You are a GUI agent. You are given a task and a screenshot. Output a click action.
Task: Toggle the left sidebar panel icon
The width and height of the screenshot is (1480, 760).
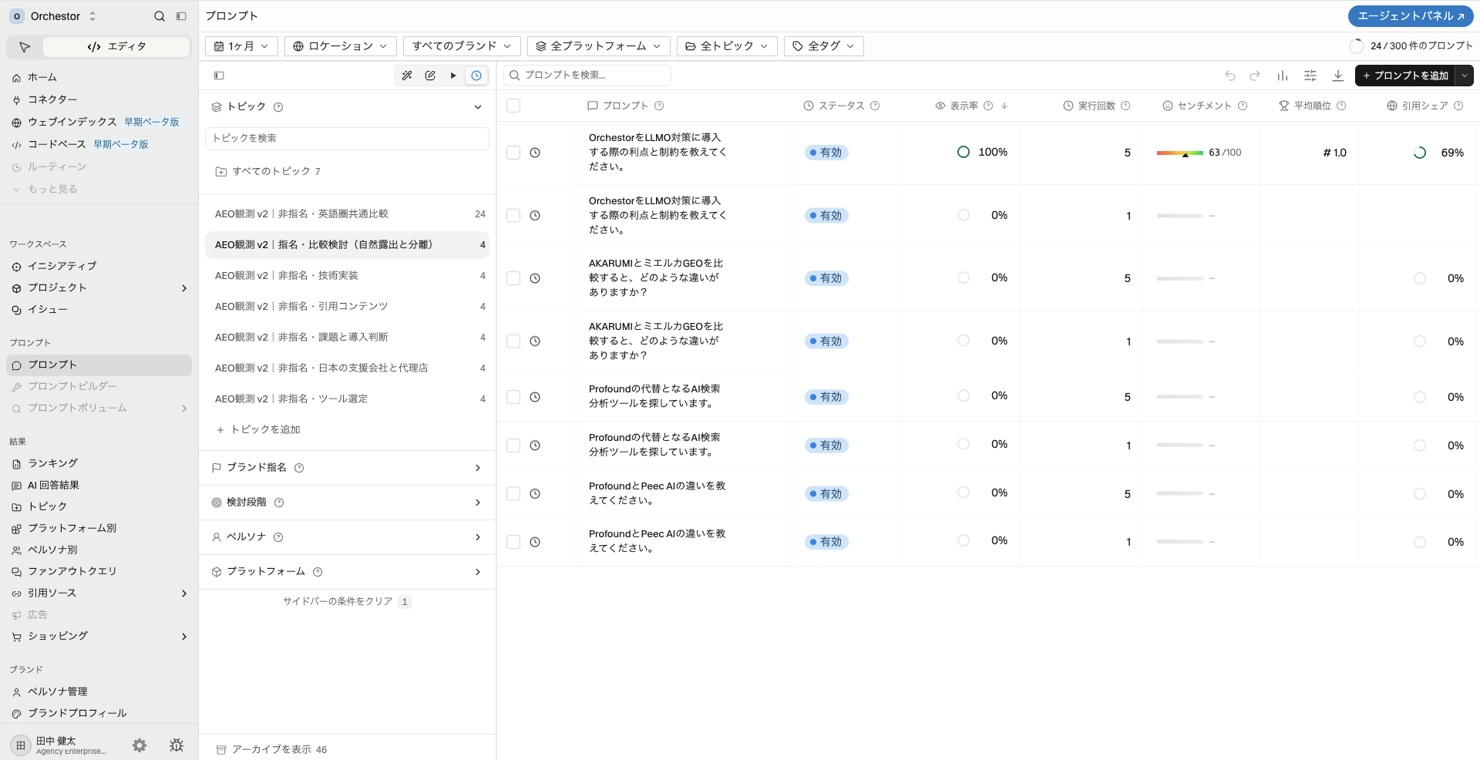tap(181, 16)
